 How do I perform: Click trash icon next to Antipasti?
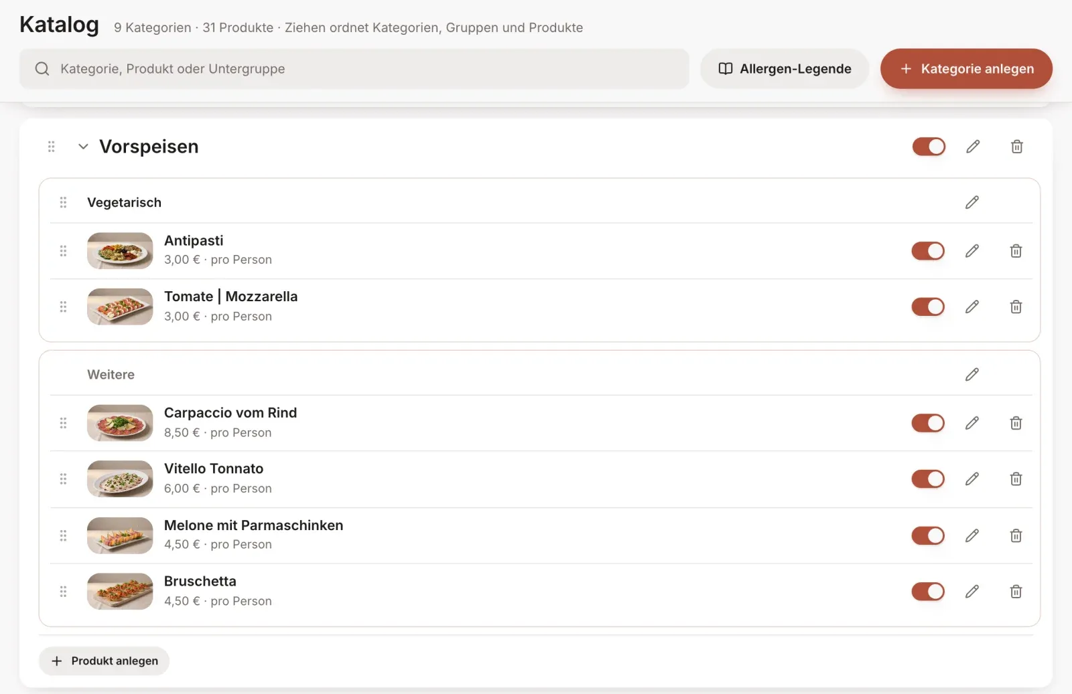tap(1016, 251)
